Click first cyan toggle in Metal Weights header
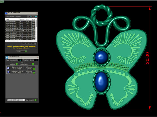The height and width of the screenshot is (117, 157). [x=31, y=16]
